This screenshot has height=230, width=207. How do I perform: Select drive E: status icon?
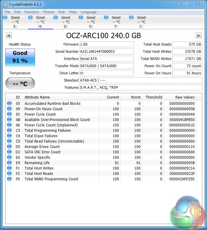5,17
